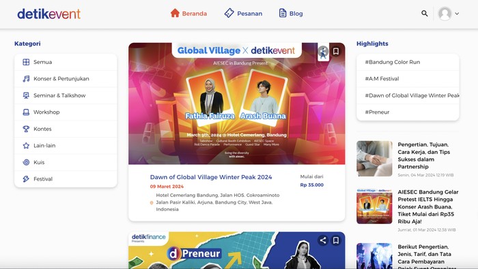The image size is (478, 269).
Task: Click the 09 Maret 2024 date
Action: coord(167,187)
